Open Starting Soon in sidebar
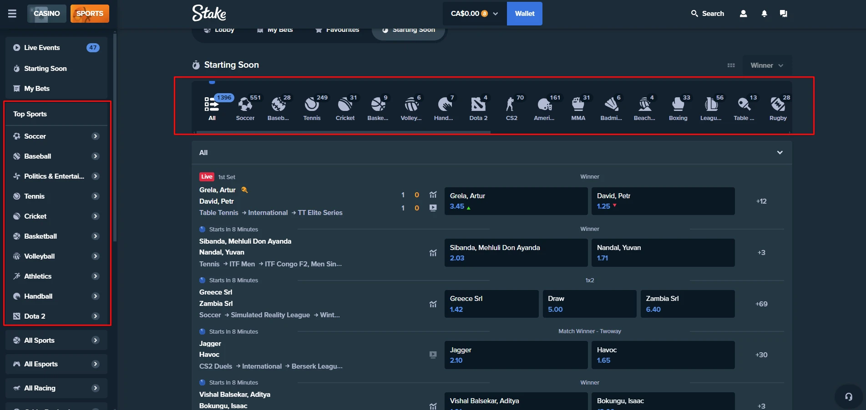 click(x=56, y=69)
